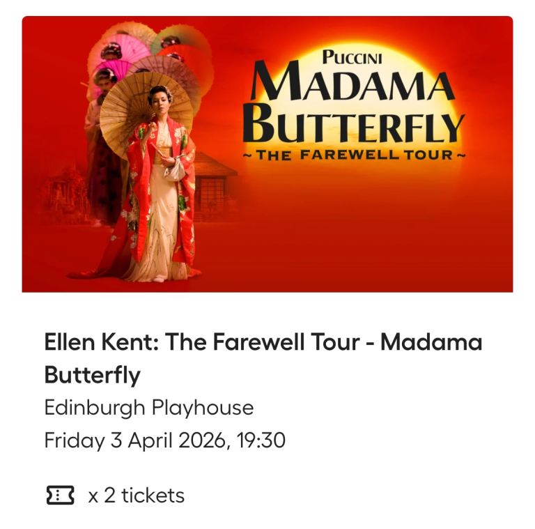Click the ticket stub icon

tap(59, 496)
